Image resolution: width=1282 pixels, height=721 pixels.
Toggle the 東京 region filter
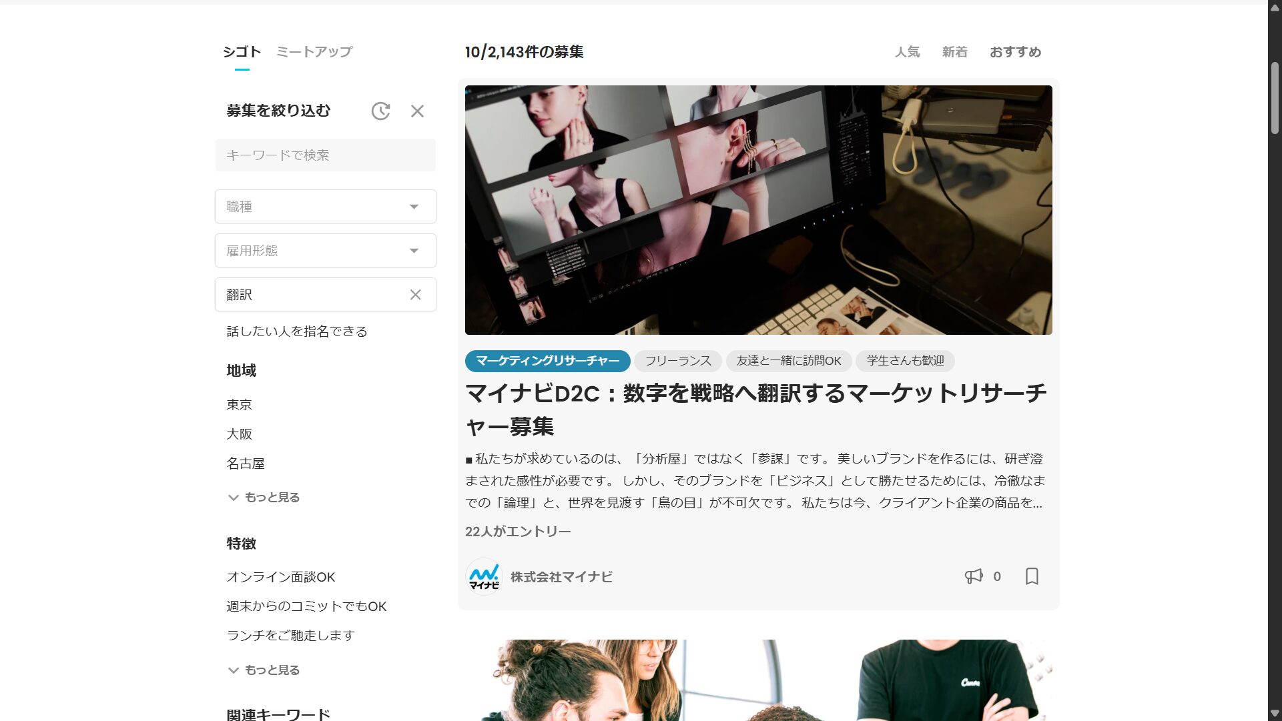point(240,404)
